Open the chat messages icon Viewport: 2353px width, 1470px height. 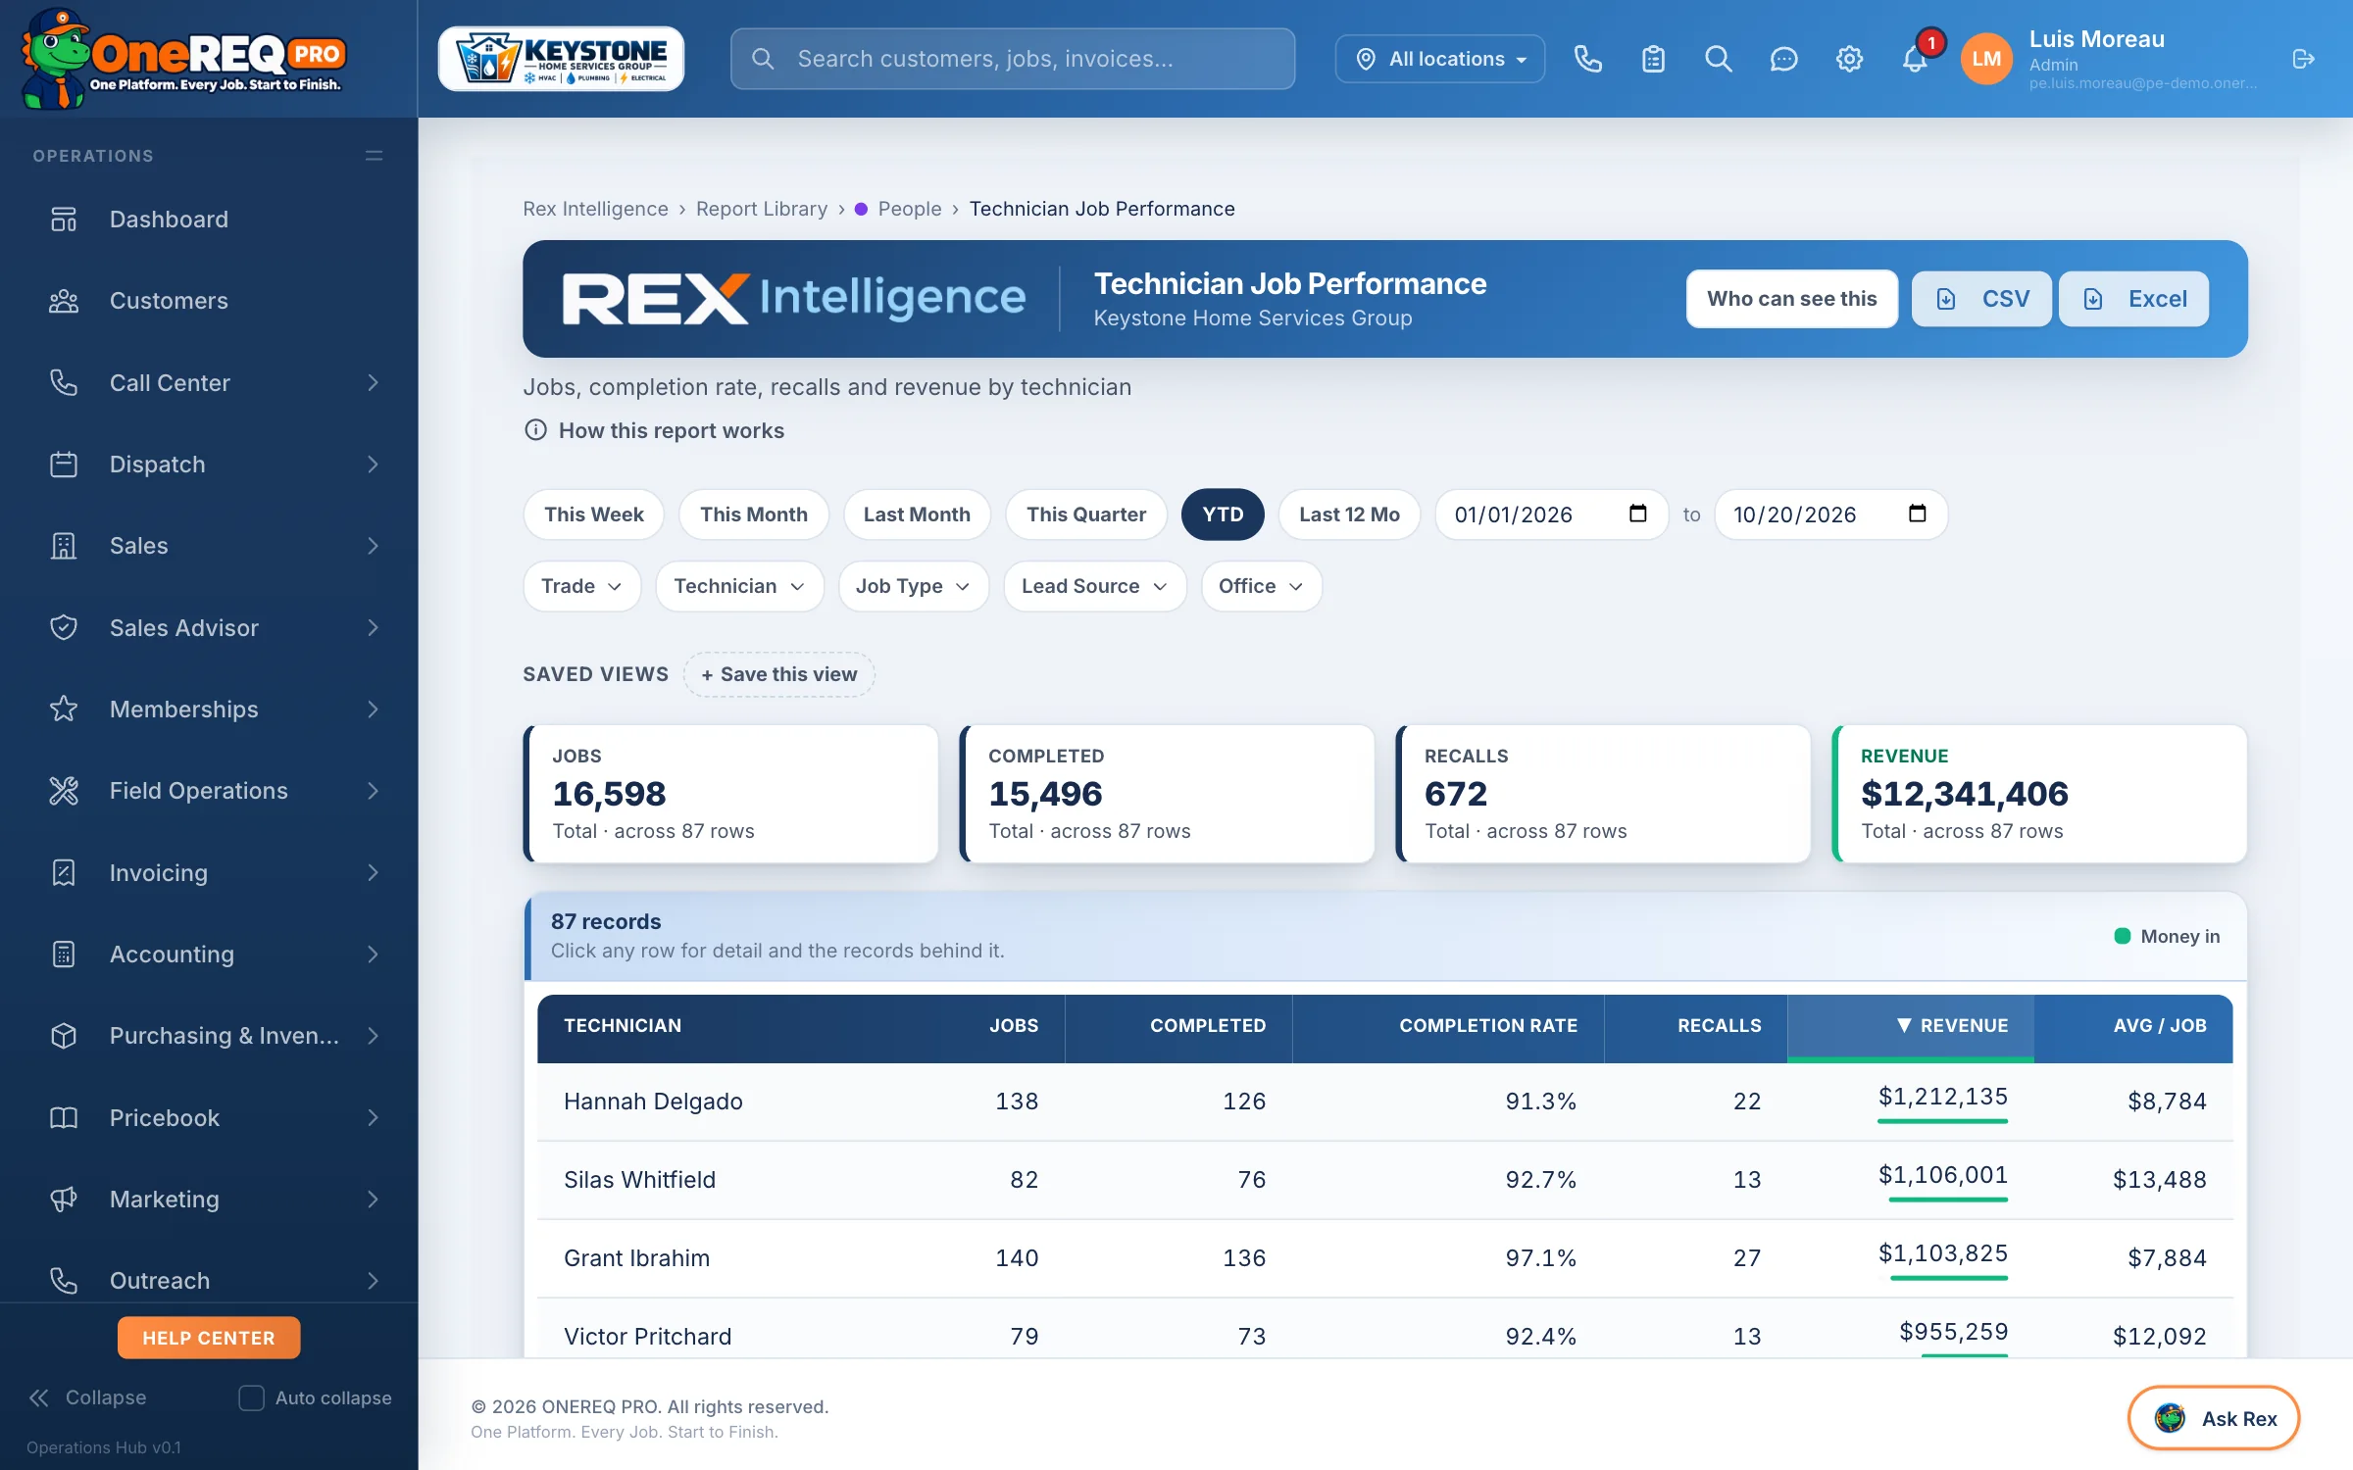pyautogui.click(x=1783, y=59)
